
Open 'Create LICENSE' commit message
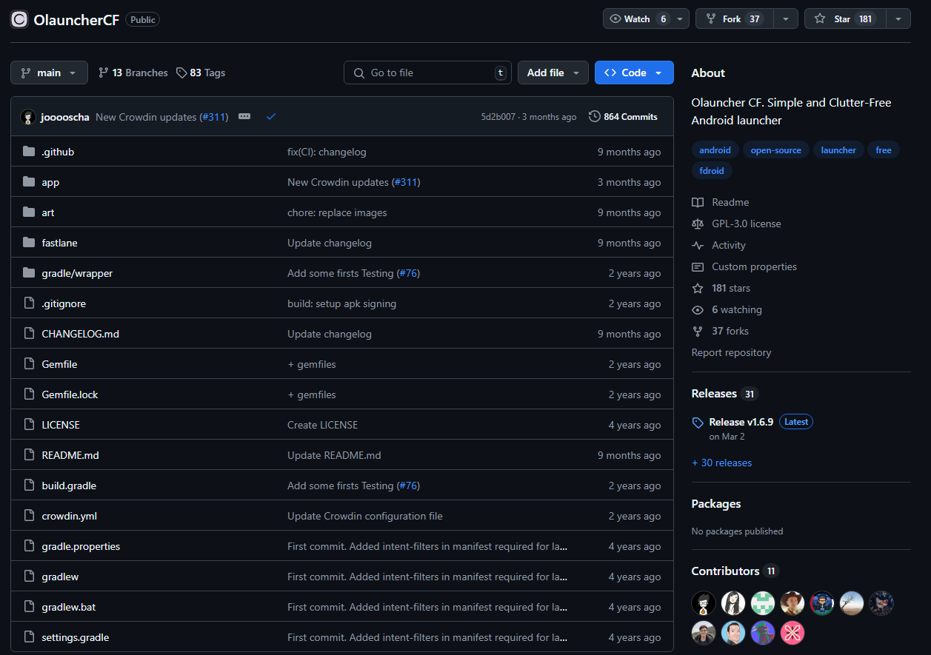322,425
